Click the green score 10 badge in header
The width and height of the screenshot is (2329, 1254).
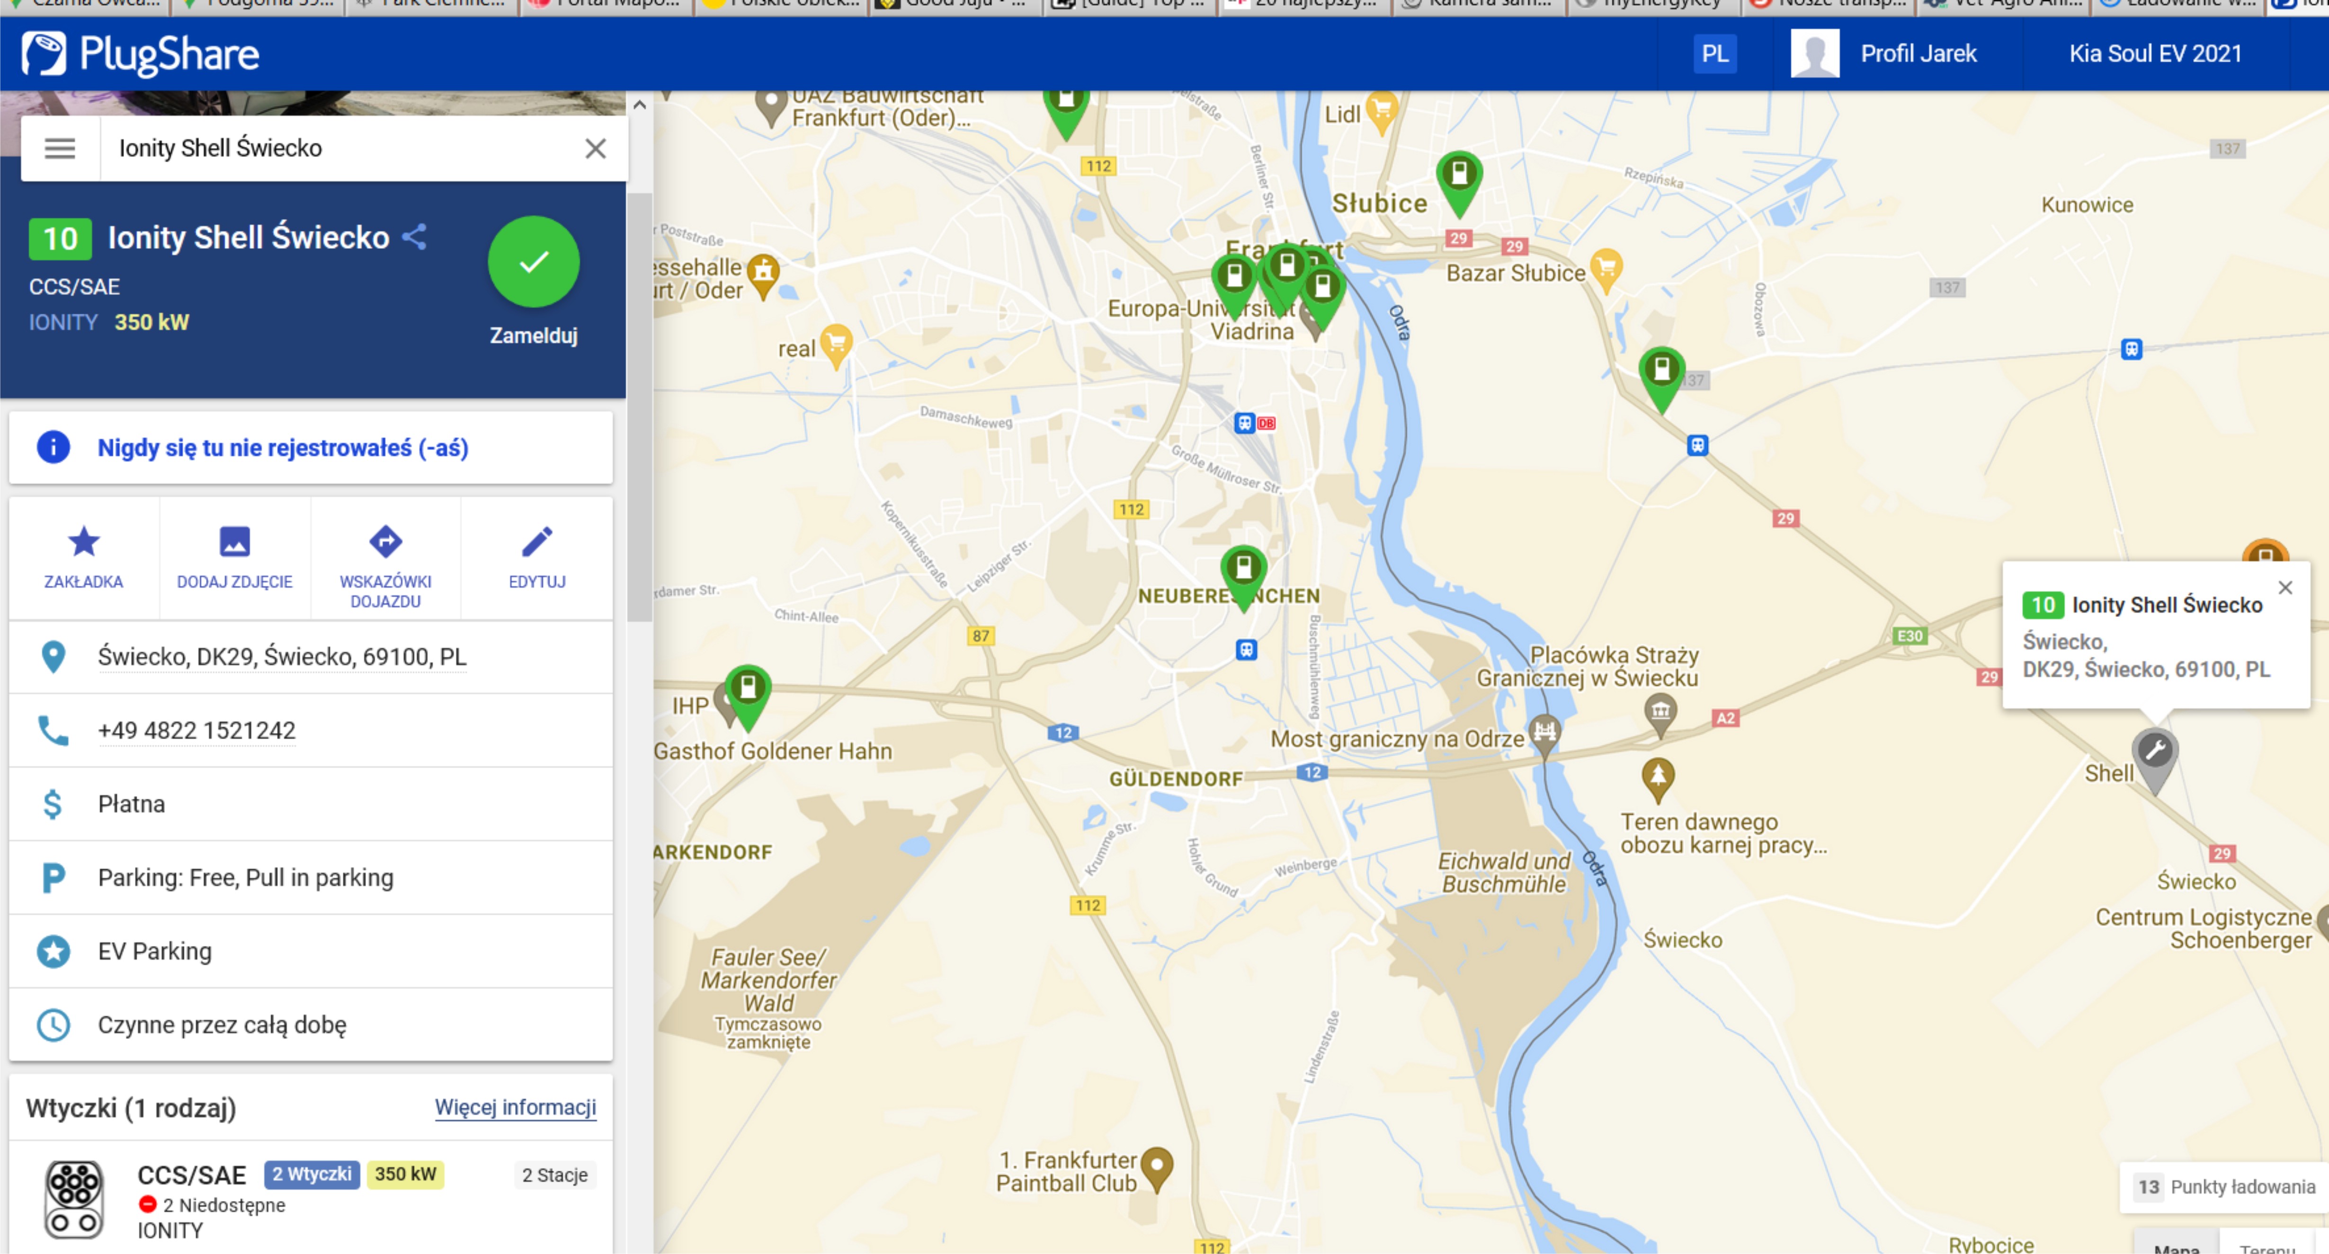[60, 238]
